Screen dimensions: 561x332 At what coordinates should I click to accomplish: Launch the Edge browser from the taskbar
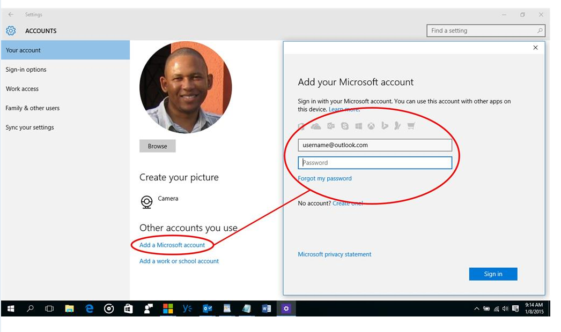[x=90, y=308]
